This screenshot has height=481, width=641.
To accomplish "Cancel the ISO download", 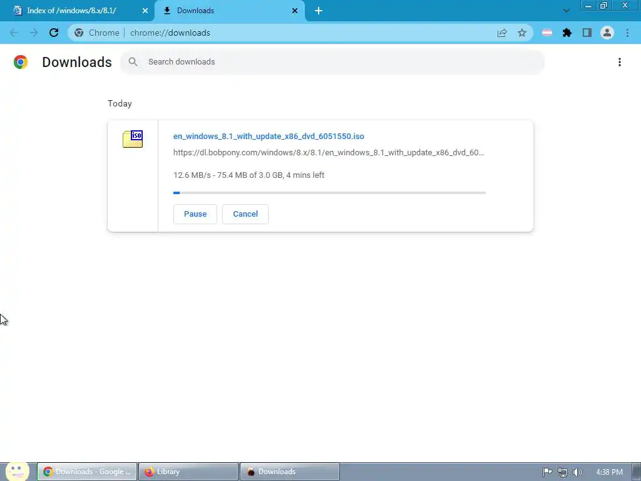I will pyautogui.click(x=245, y=214).
